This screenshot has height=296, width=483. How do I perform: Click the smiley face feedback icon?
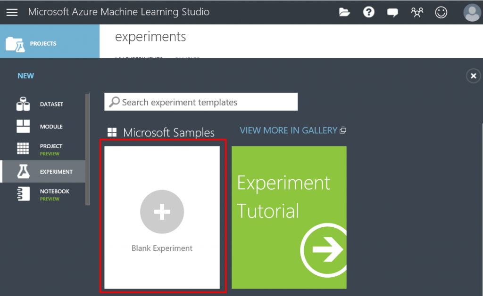[441, 12]
